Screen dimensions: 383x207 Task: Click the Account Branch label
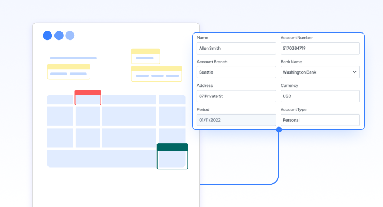pyautogui.click(x=212, y=62)
